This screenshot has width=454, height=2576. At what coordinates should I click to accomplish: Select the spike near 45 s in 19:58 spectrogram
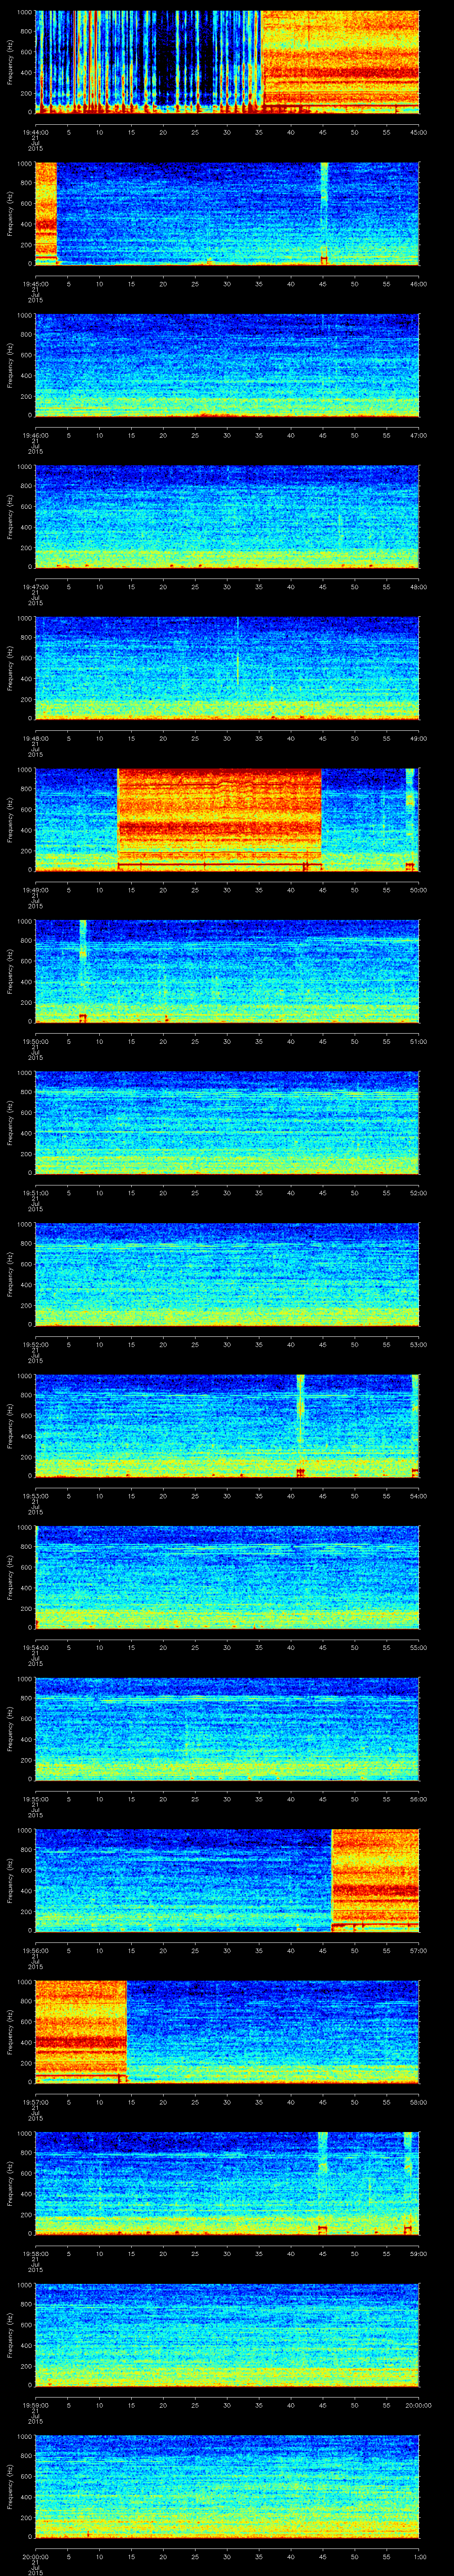(x=322, y=2183)
